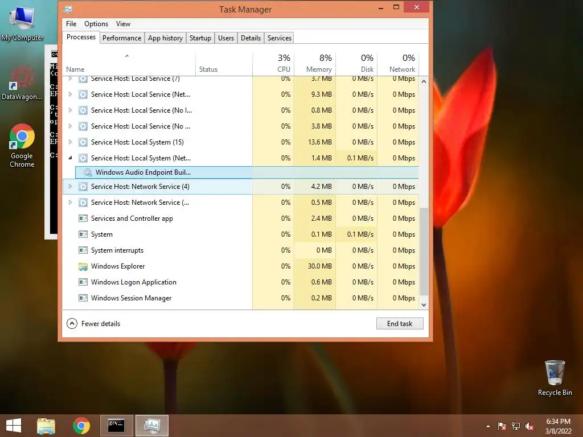583x437 pixels.
Task: Click the process list scrollbar thumb
Action: click(424, 252)
